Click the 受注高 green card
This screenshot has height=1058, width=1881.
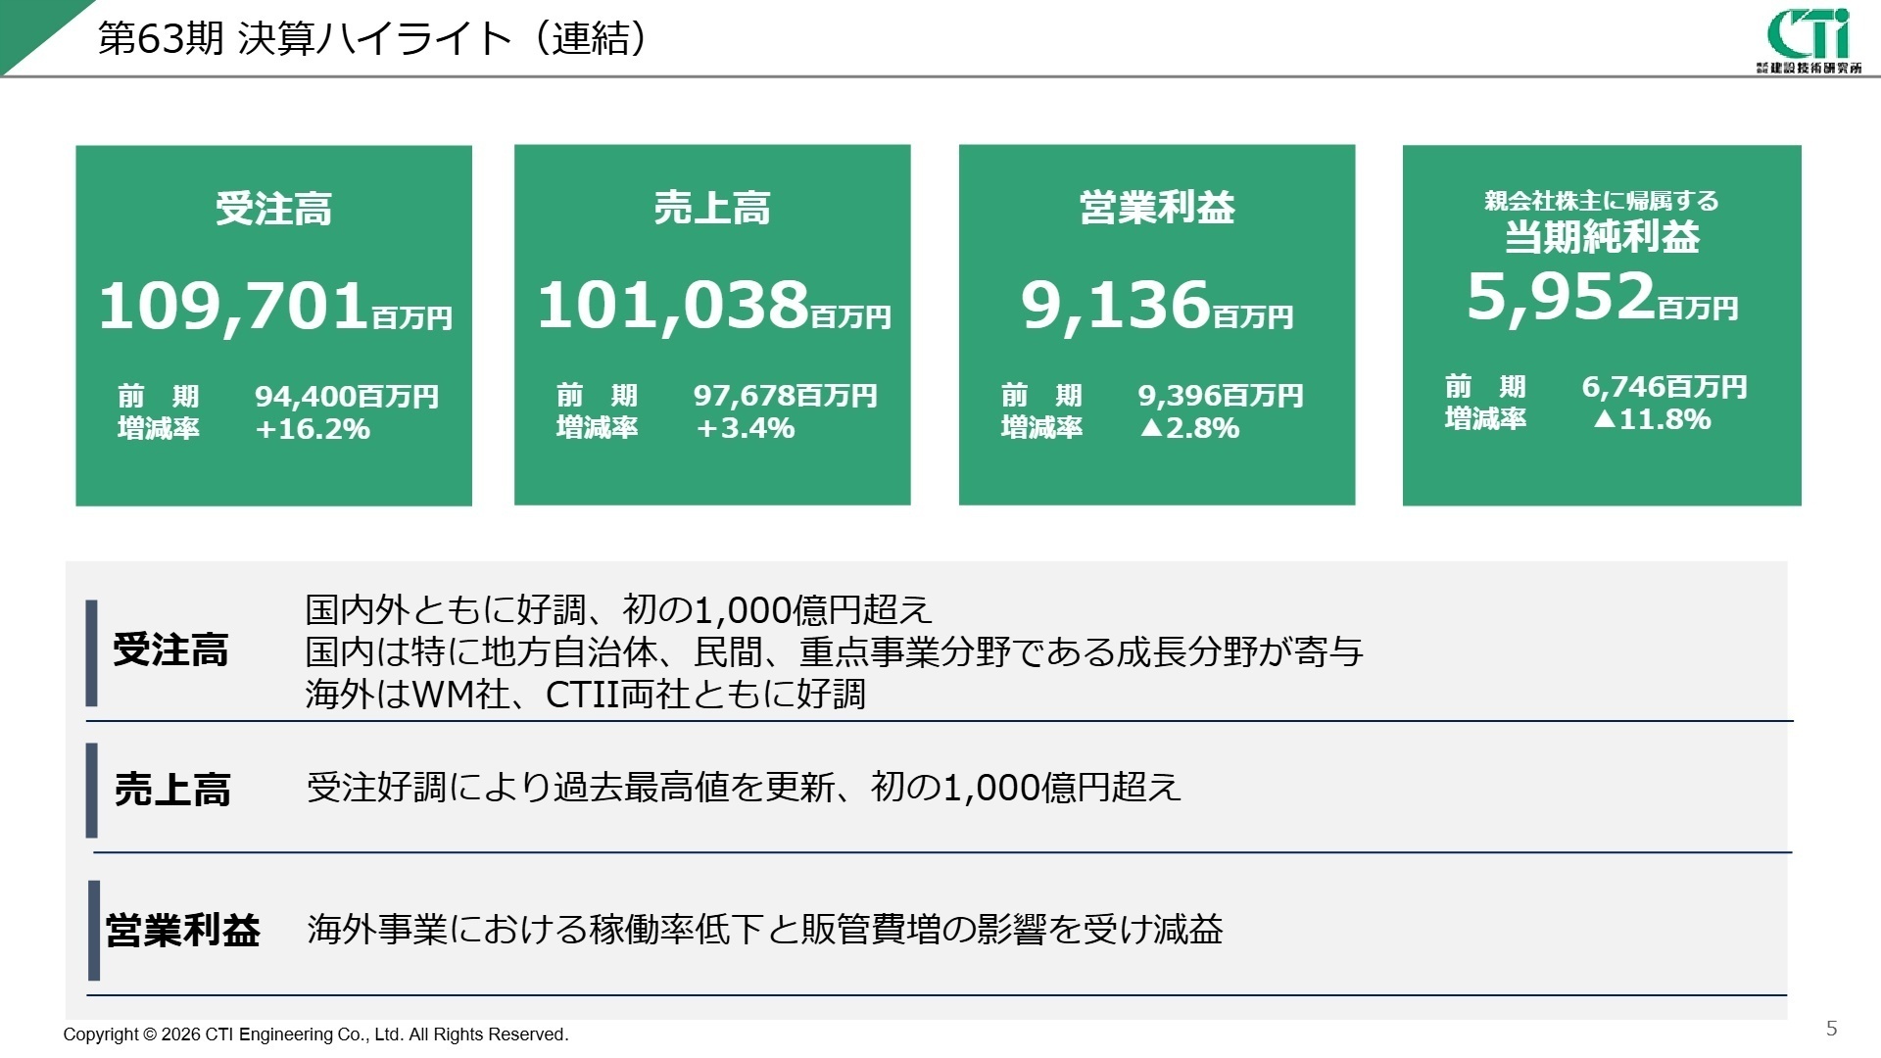[274, 323]
